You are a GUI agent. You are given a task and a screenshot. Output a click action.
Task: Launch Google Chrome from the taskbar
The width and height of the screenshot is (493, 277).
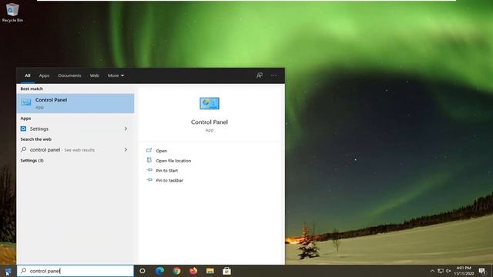tap(176, 271)
